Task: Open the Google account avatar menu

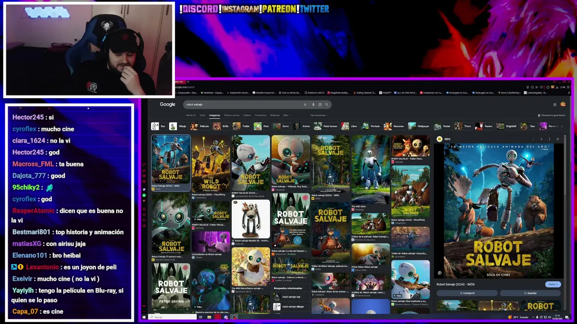Action: point(563,104)
